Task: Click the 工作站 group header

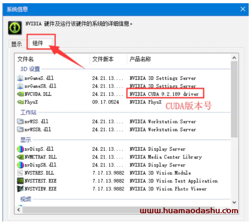Action: pyautogui.click(x=28, y=112)
